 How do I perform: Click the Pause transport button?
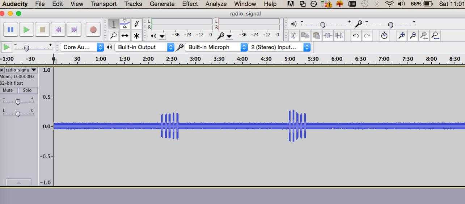pos(10,30)
